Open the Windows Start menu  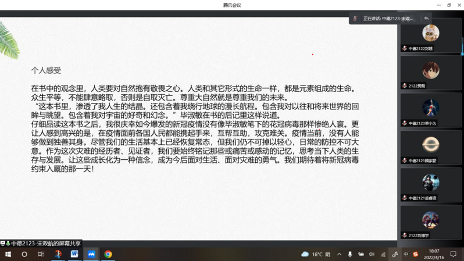pyautogui.click(x=8, y=254)
